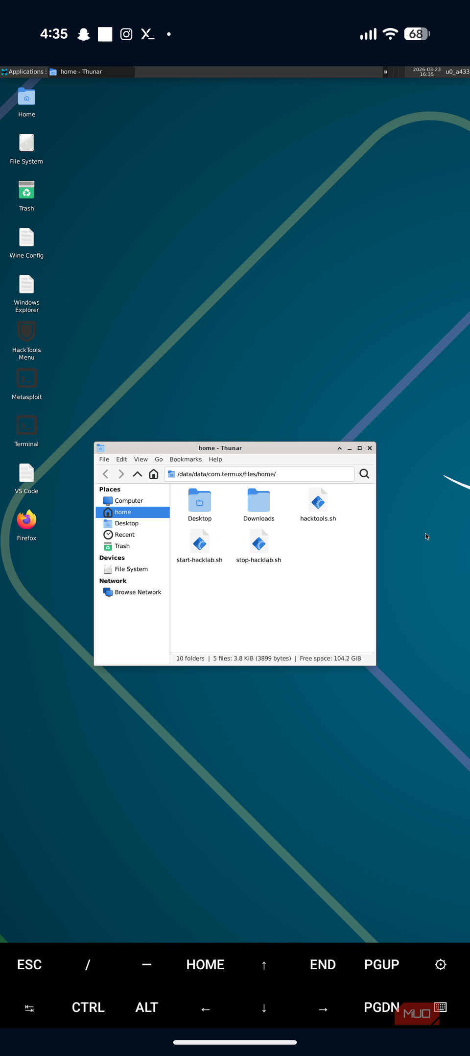Screen dimensions: 470x1056
Task: Tap the HOME key on extra keys bar
Action: point(206,964)
